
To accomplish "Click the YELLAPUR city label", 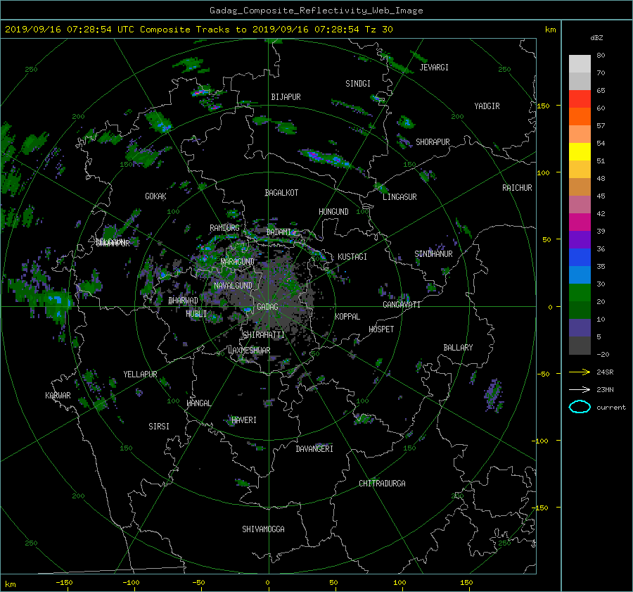I will pyautogui.click(x=140, y=374).
